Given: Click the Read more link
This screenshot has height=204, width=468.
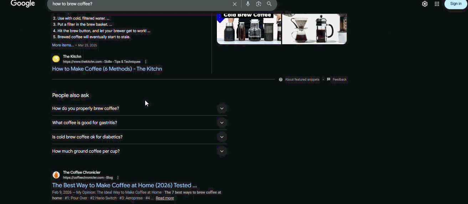Looking at the screenshot, I should 165,198.
